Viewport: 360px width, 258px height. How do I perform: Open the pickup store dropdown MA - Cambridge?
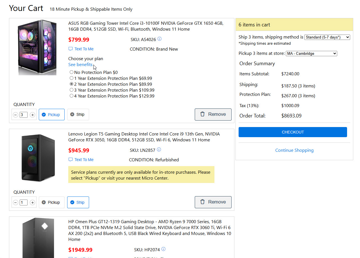(311, 53)
